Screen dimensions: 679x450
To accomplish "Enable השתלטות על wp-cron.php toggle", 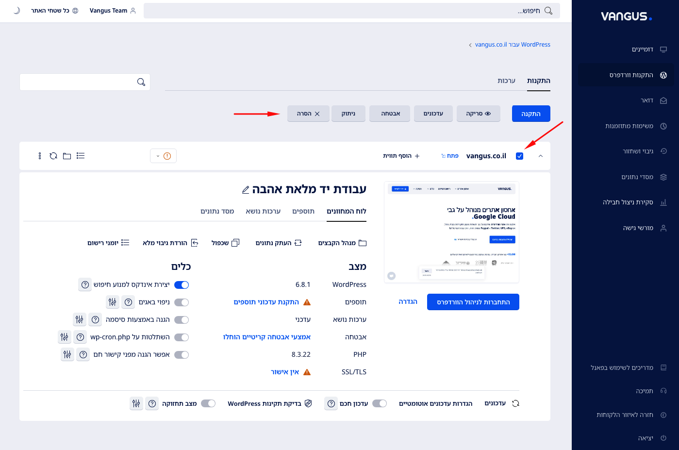I will [182, 337].
